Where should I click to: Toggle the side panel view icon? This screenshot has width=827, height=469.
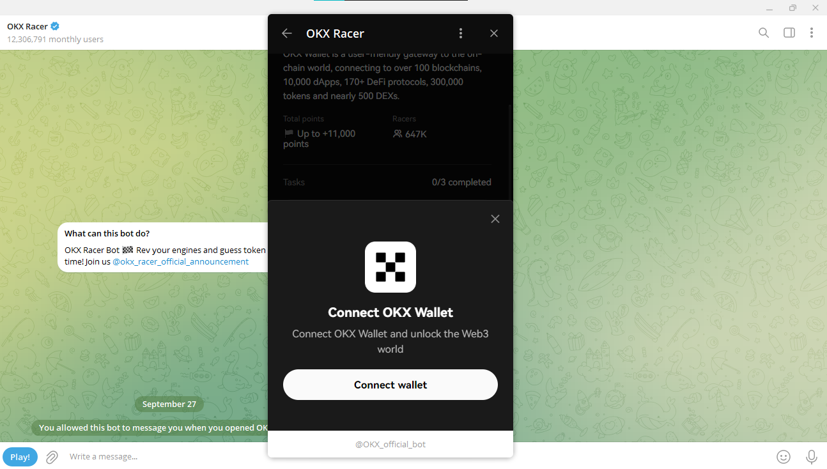click(789, 33)
